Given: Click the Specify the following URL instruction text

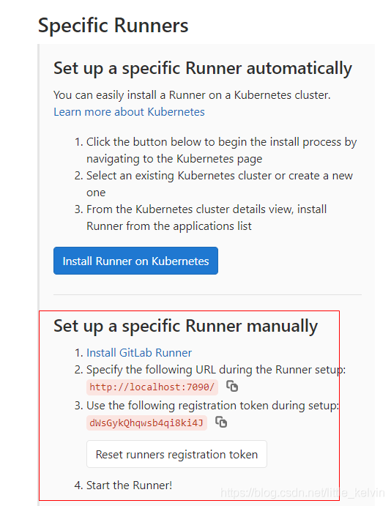Looking at the screenshot, I should (216, 369).
